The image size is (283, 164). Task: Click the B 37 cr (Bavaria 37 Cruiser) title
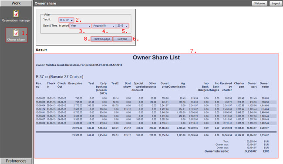point(60,77)
